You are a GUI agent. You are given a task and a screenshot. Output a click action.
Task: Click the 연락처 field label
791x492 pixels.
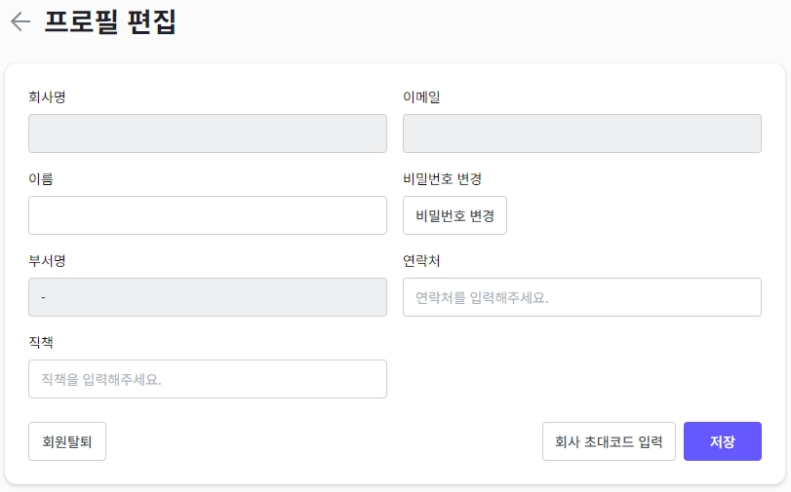pos(421,261)
